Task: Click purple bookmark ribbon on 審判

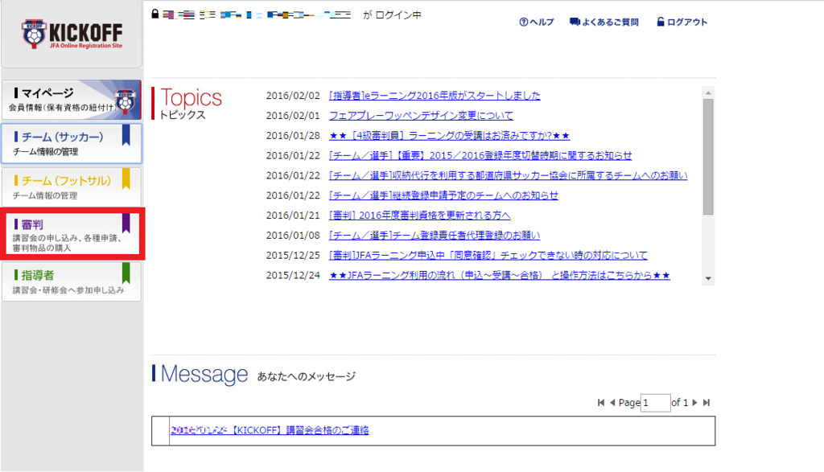Action: 126,224
